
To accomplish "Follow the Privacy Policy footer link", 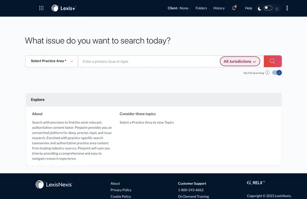I will (x=121, y=190).
